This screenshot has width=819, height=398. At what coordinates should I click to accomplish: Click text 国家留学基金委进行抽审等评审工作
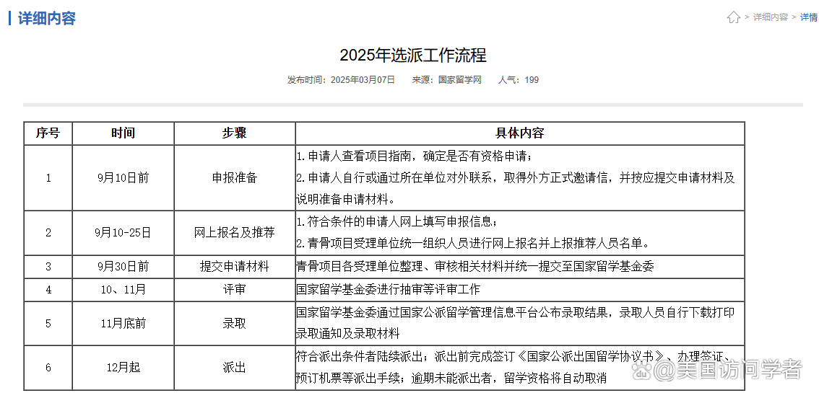coord(388,290)
